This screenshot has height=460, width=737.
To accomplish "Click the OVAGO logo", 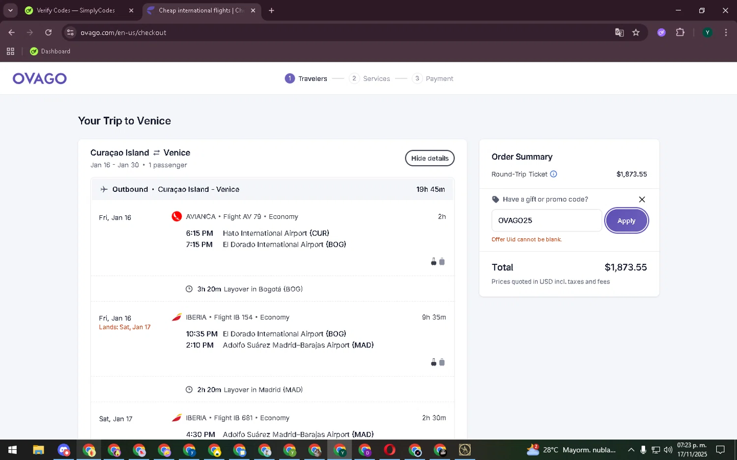I will point(39,78).
